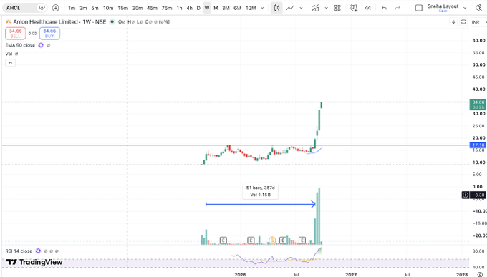The image size is (487, 277).
Task: Expand the chart style dropdown arrow
Action: coord(301,8)
